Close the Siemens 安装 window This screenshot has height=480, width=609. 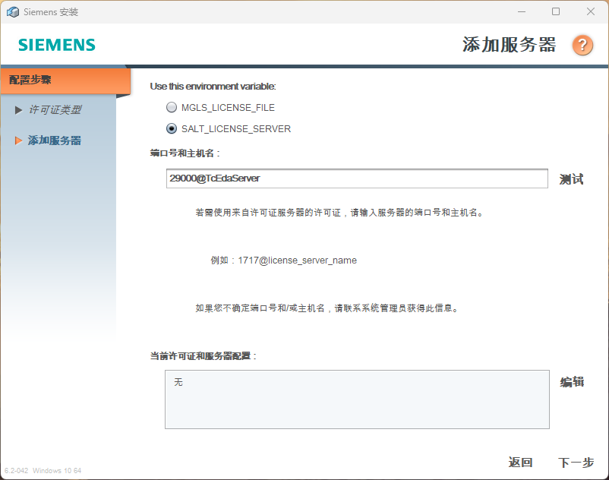tap(590, 11)
